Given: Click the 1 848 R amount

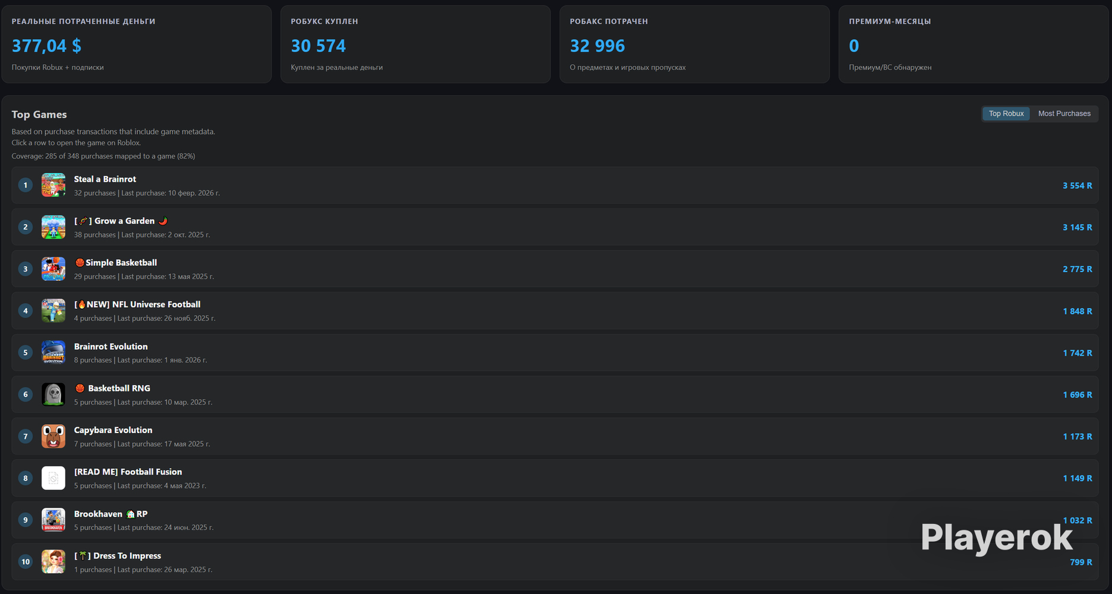Looking at the screenshot, I should (x=1078, y=311).
